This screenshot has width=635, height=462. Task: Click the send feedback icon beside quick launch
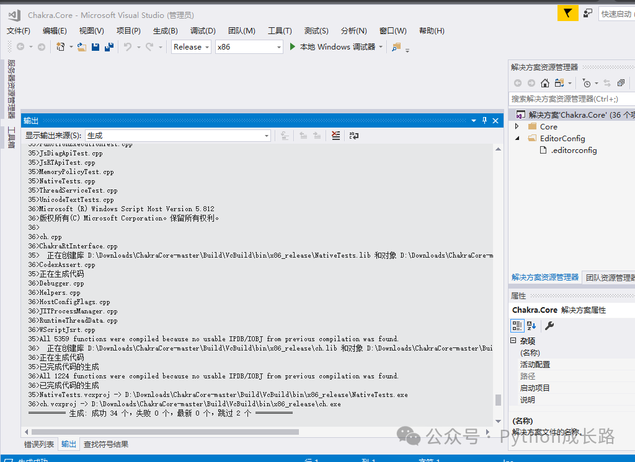point(588,14)
